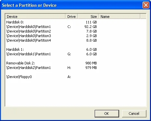Image resolution: width=151 pixels, height=121 pixels.
Task: Click the Size column header
Action: click(x=88, y=17)
